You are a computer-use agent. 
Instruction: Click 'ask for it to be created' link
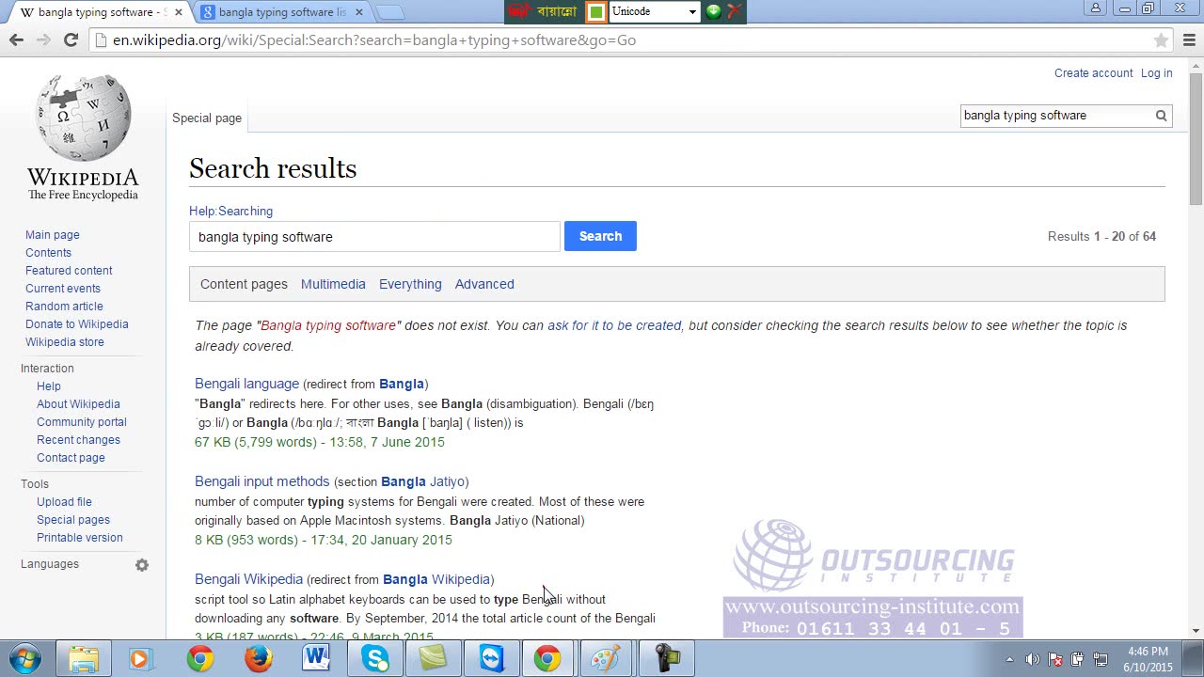click(x=614, y=325)
